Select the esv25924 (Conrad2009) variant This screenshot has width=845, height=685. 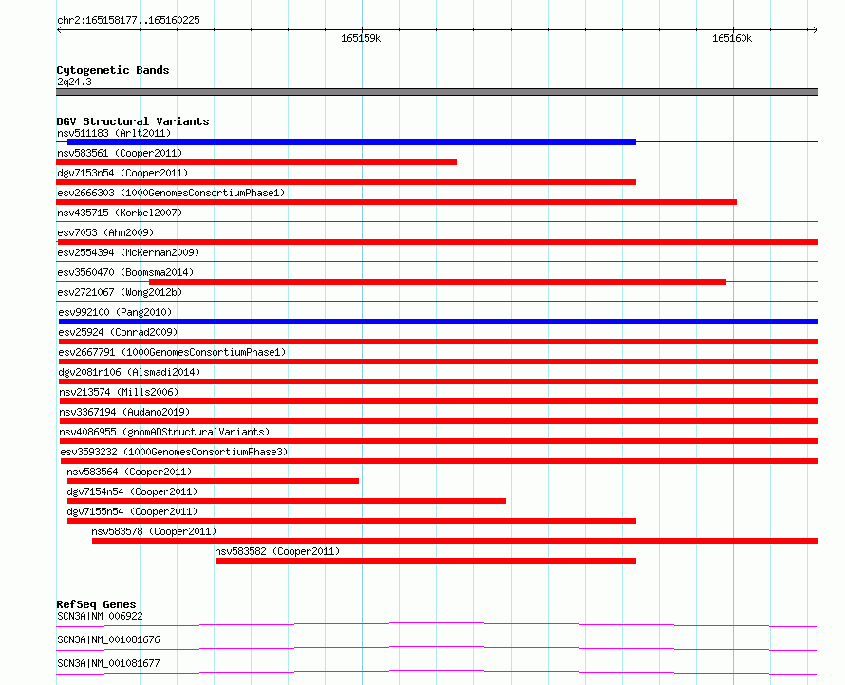click(438, 342)
